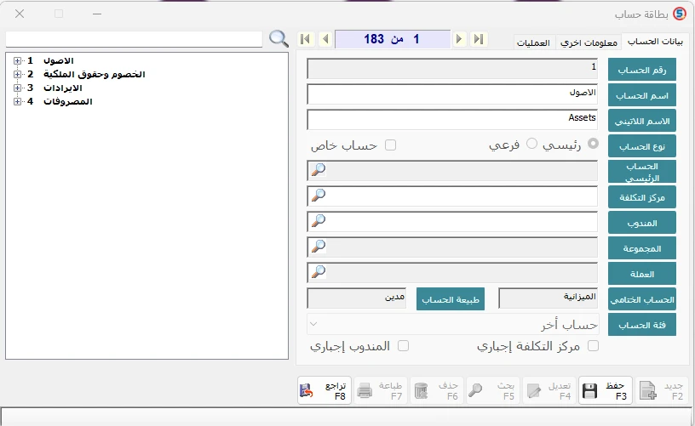The width and height of the screenshot is (695, 426).
Task: Click the العملة label button
Action: (642, 274)
